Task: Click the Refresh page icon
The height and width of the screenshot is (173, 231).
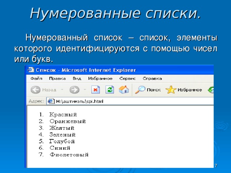Action: click(110, 90)
